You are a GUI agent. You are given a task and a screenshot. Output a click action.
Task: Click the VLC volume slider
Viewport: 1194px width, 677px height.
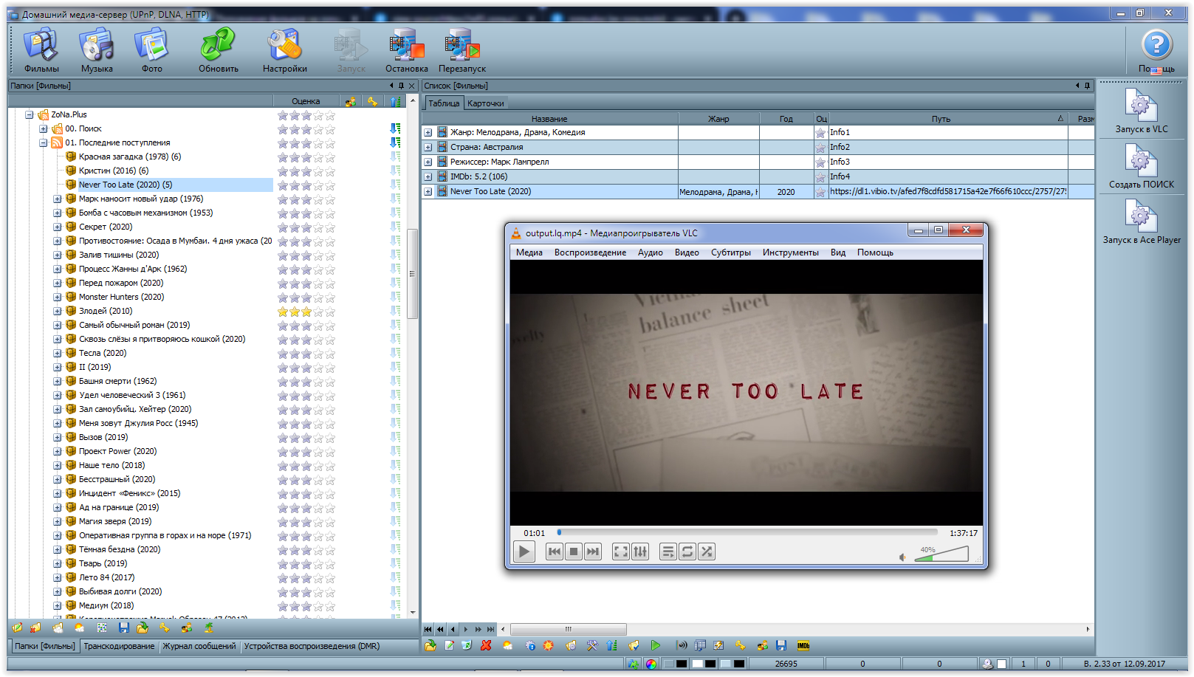click(x=941, y=555)
